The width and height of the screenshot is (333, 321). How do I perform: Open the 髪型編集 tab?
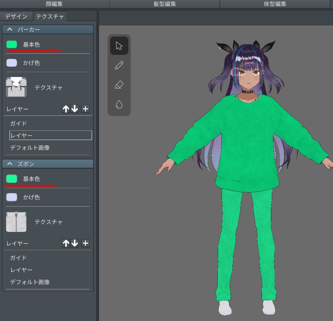(165, 4)
